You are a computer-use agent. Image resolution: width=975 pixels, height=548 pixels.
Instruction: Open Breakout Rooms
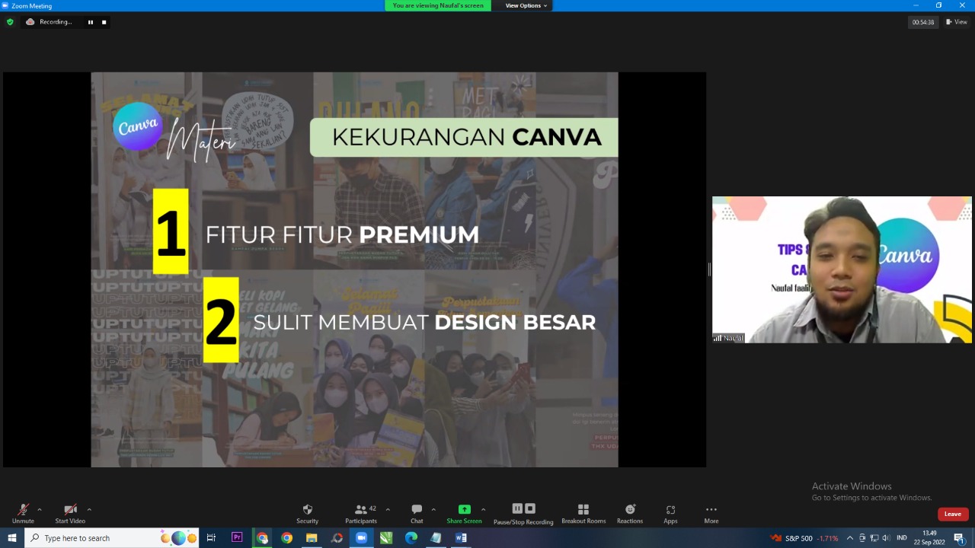[583, 514]
